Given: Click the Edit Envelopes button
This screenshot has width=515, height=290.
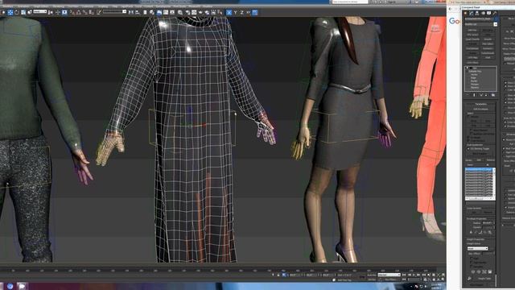Looking at the screenshot, I should [x=481, y=109].
